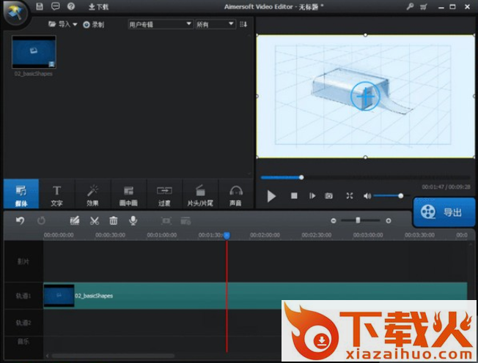Expand the 所有 filter dropdown
This screenshot has width=478, height=363.
pos(216,24)
